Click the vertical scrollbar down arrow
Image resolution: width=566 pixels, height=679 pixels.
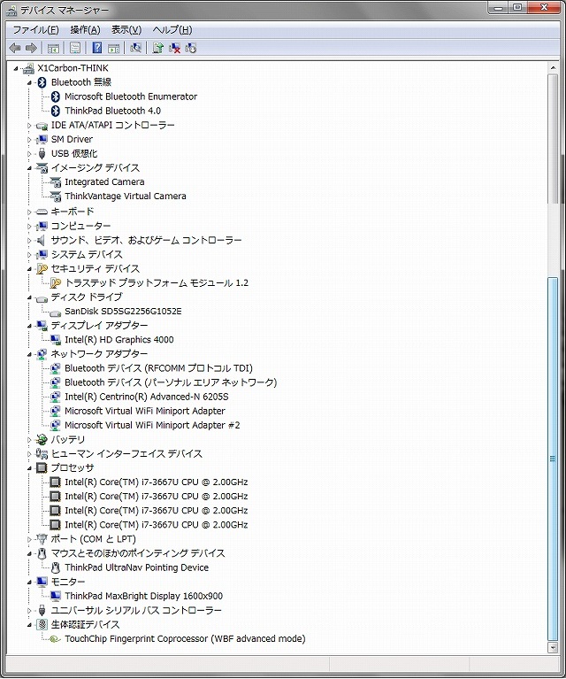pyautogui.click(x=553, y=647)
